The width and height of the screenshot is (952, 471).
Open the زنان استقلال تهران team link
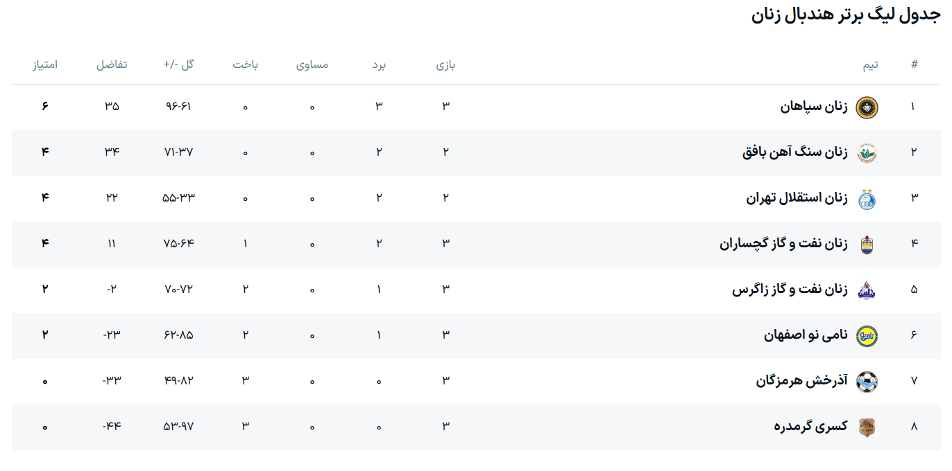click(797, 198)
